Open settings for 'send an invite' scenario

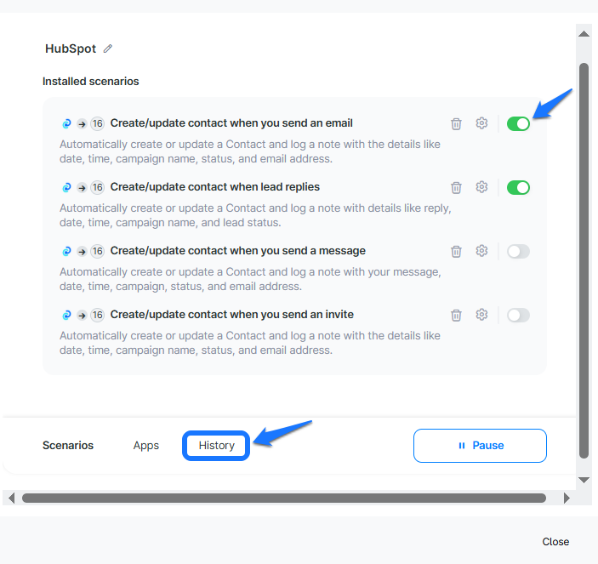[x=481, y=315]
